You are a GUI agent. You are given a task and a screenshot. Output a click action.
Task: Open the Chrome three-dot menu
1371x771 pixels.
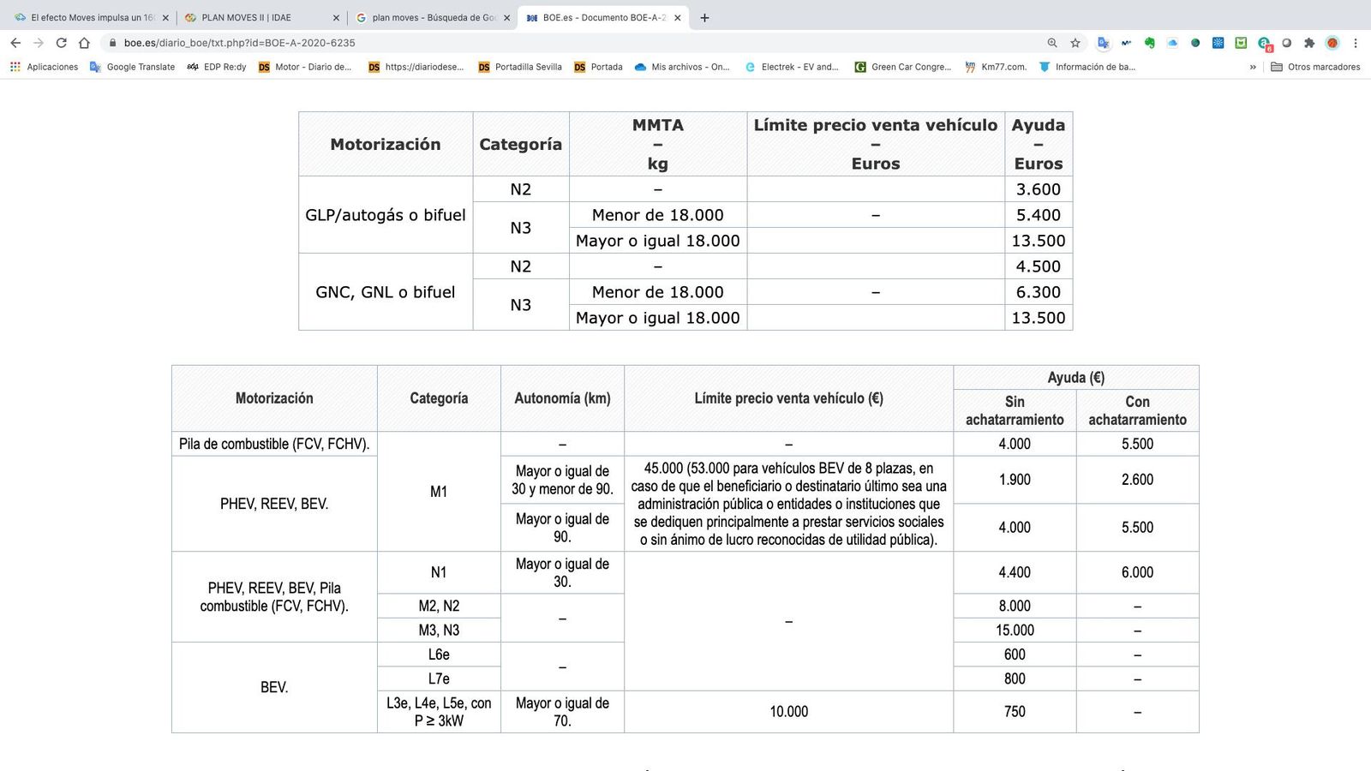[x=1356, y=42]
